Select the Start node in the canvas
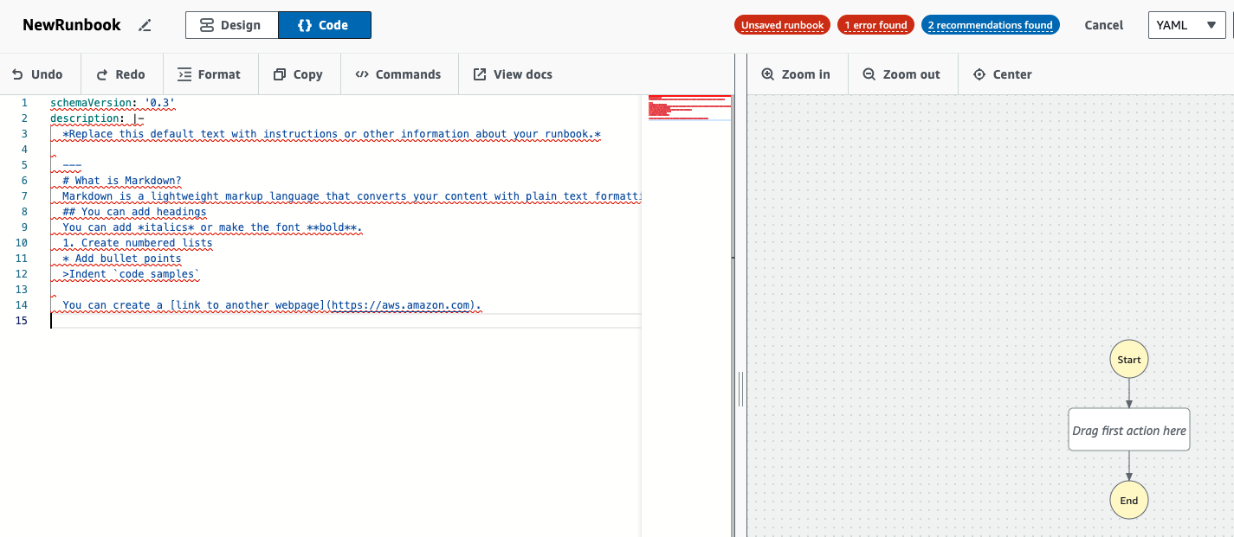Image resolution: width=1234 pixels, height=537 pixels. (1128, 360)
